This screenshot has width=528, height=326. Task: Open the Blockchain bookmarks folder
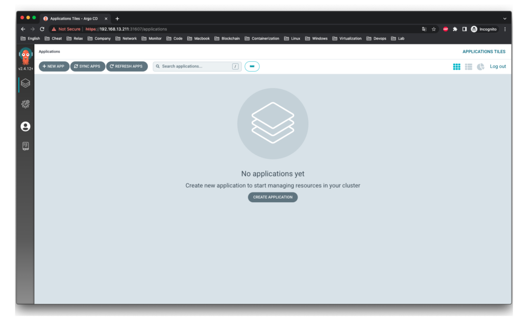(x=227, y=38)
